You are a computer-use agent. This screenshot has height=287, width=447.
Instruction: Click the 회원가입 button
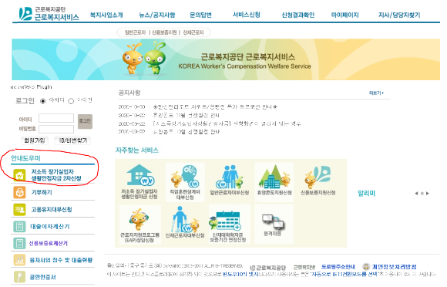[35, 140]
